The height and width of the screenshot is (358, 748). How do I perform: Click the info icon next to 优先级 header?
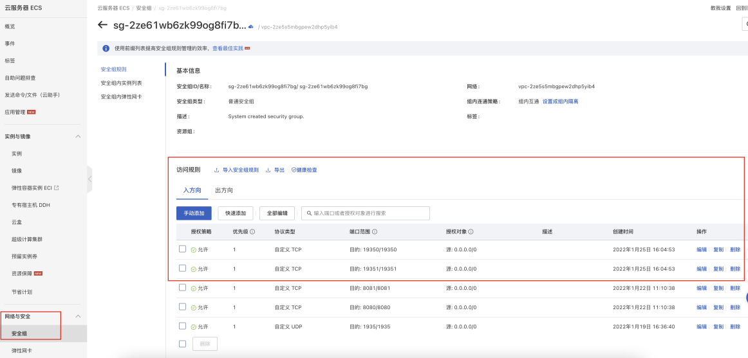click(252, 232)
